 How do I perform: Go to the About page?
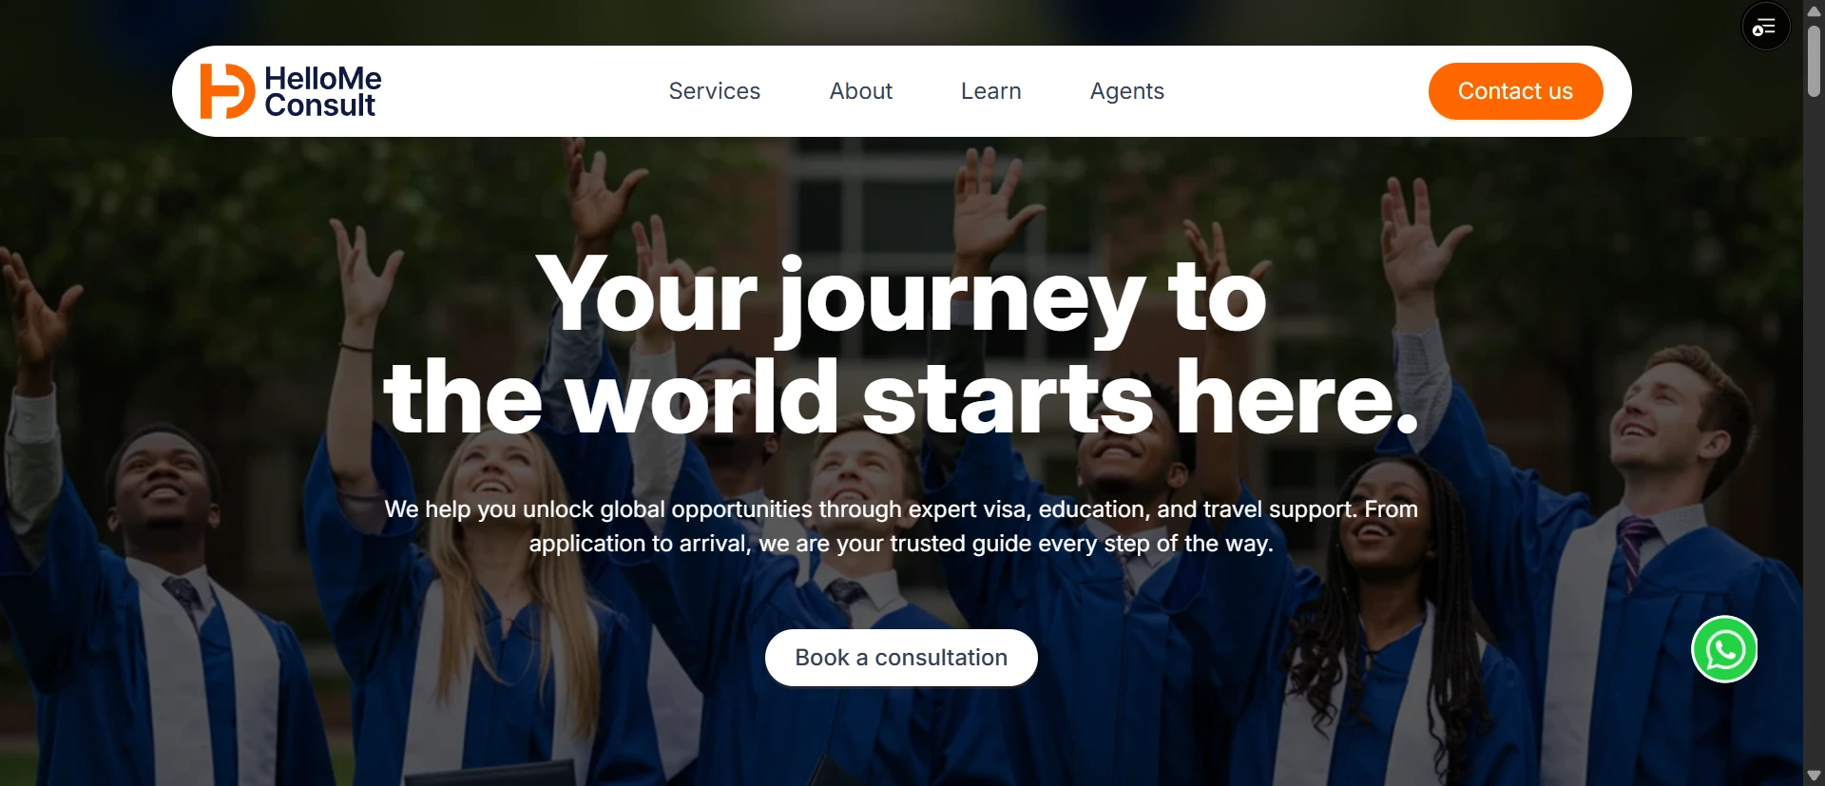[861, 91]
